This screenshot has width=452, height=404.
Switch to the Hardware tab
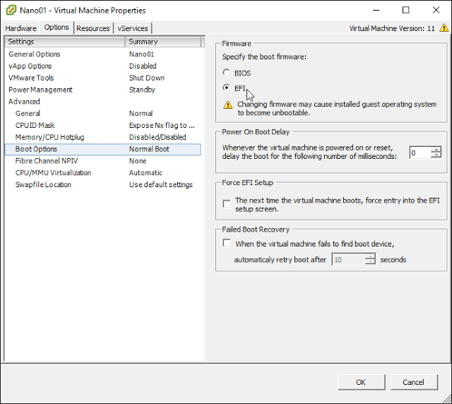point(21,28)
